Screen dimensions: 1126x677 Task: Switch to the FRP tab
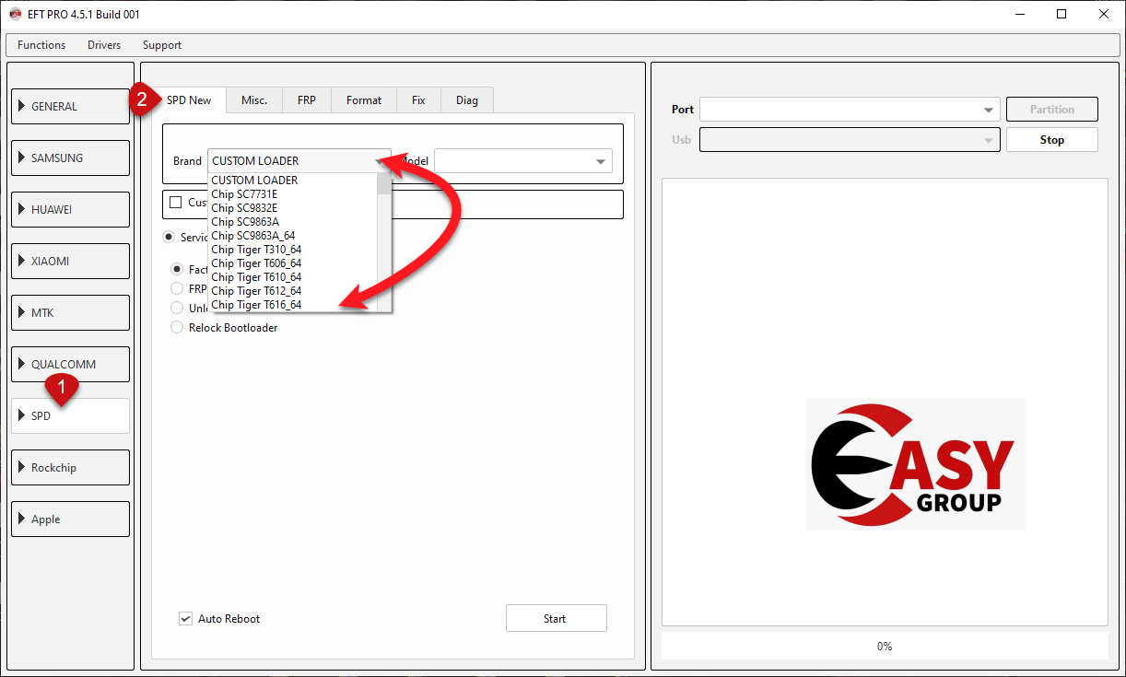307,100
